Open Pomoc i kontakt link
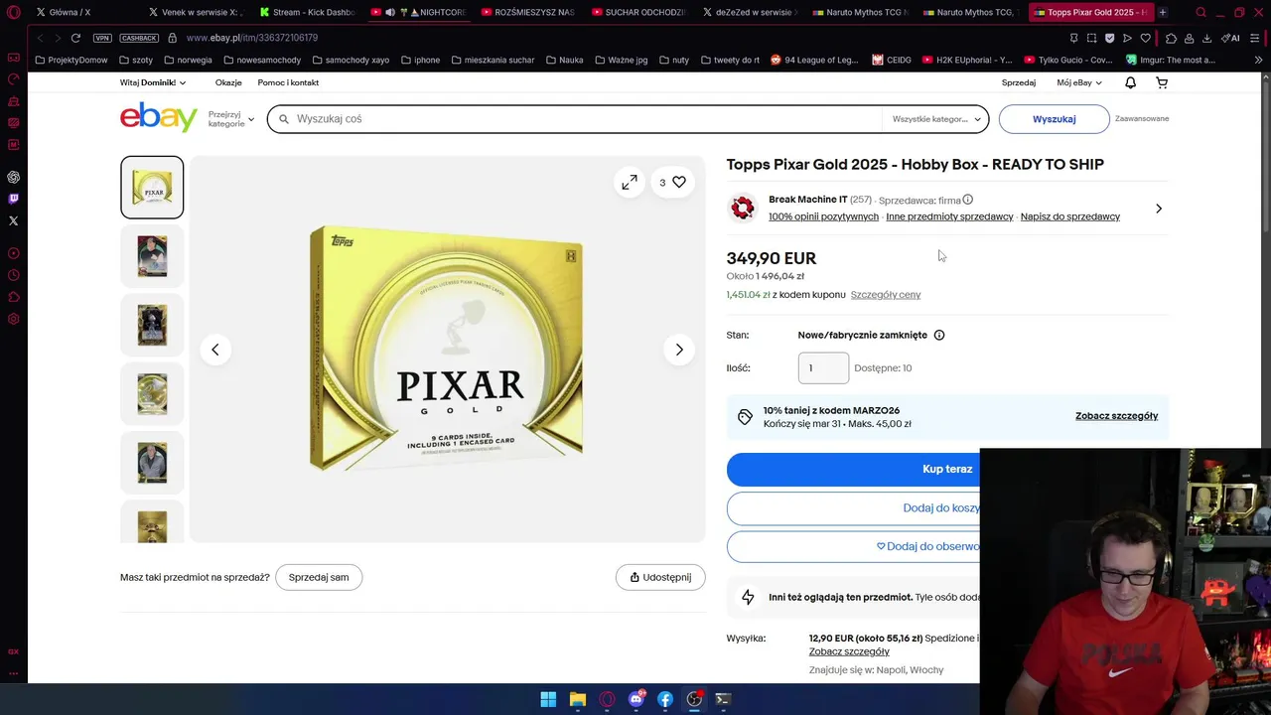This screenshot has height=715, width=1271. coord(288,82)
